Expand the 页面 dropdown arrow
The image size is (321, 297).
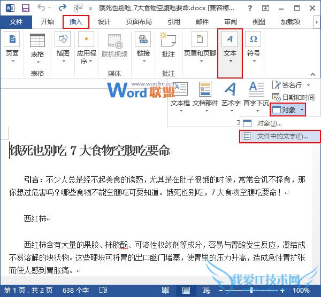coord(13,61)
